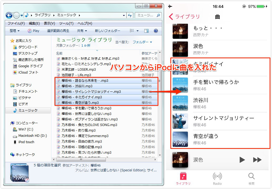The width and height of the screenshot is (272, 189).
Task: Tap the fast-forward button in mini player
Action: [x=257, y=160]
